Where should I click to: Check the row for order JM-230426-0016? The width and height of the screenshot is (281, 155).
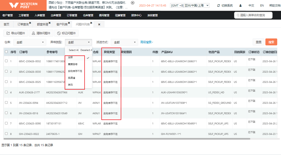pyautogui.click(x=6, y=113)
